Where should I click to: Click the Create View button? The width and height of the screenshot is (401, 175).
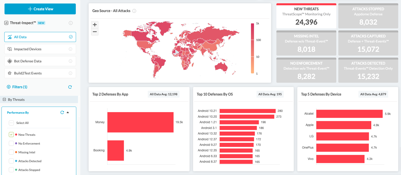40,9
